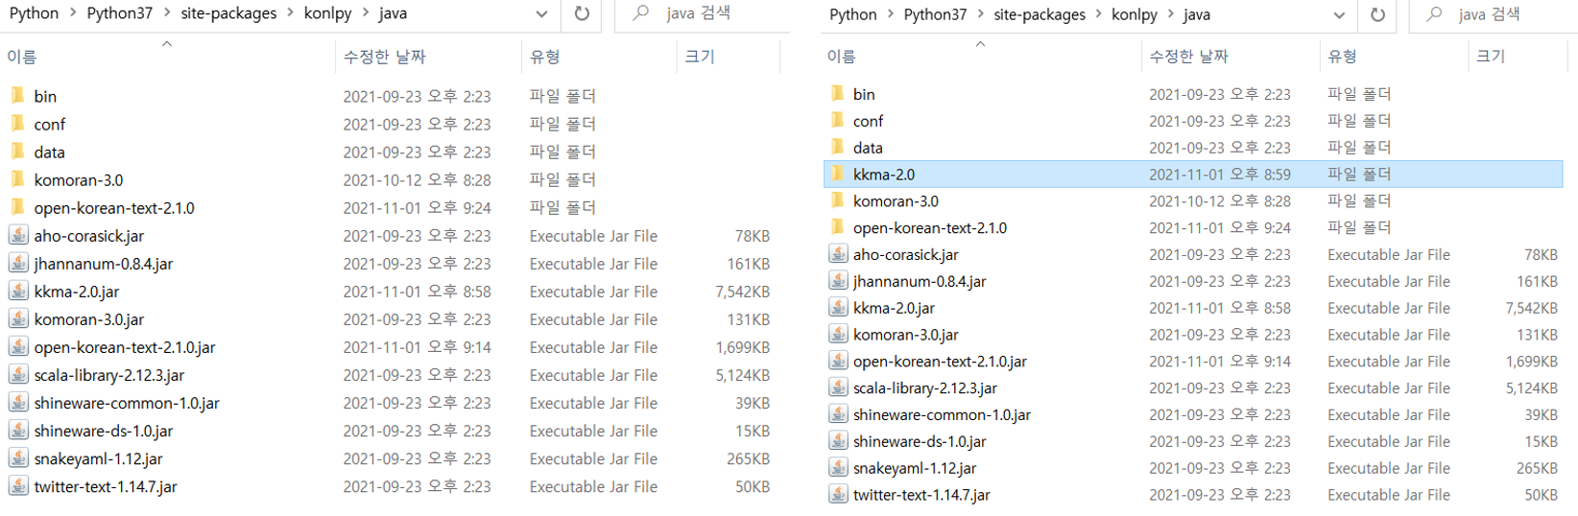The height and width of the screenshot is (516, 1578).
Task: Expand chevron after konlpy in right breadcrumb
Action: click(x=1171, y=14)
